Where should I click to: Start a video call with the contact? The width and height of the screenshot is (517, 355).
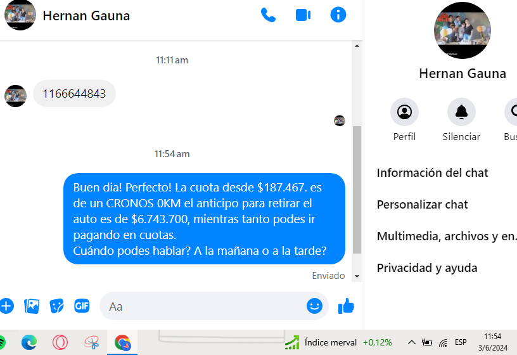click(x=303, y=15)
